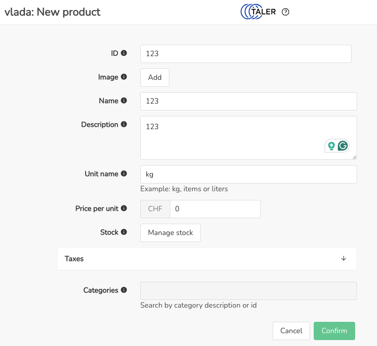Open the Manage stock button

tap(170, 232)
